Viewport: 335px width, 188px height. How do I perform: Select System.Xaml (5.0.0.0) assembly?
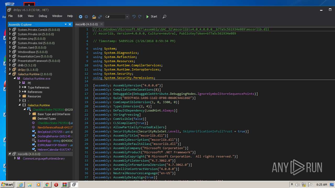coord(32,47)
